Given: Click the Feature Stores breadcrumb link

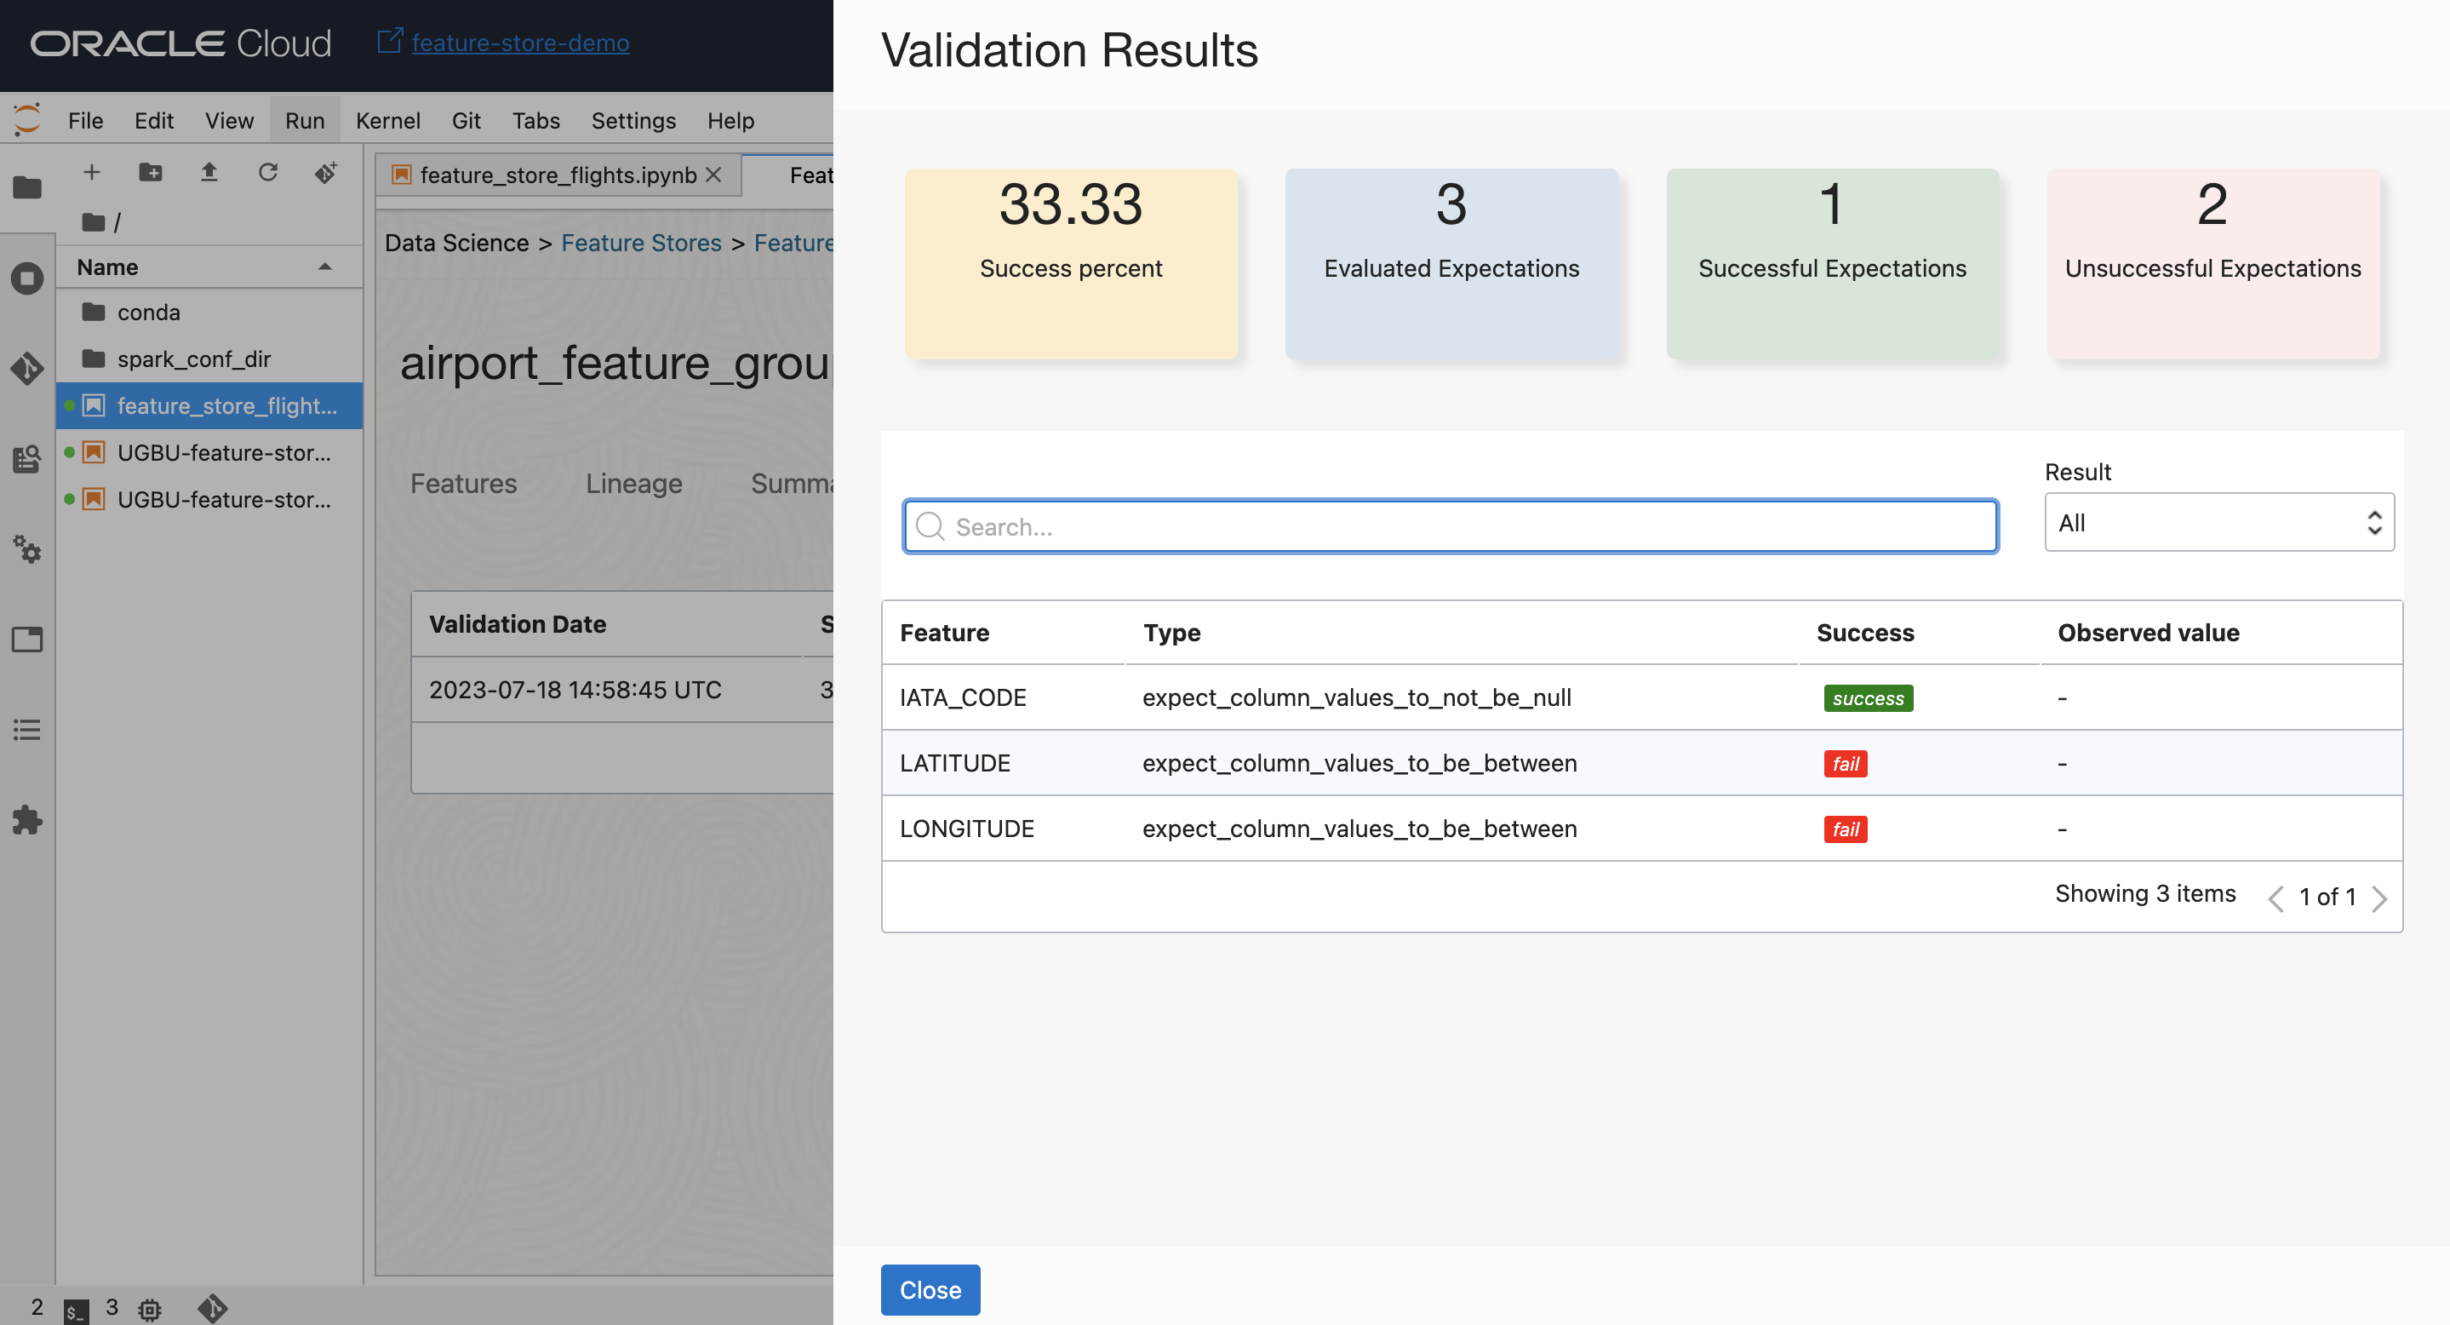Looking at the screenshot, I should coord(641,243).
